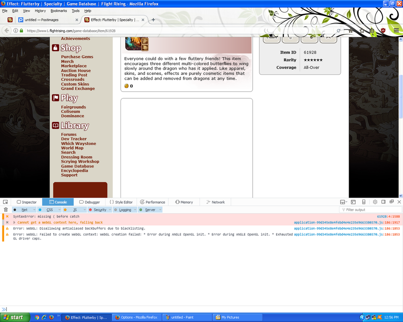This screenshot has height=322, width=403.
Task: Open the Dressing Room link
Action: pyautogui.click(x=77, y=157)
